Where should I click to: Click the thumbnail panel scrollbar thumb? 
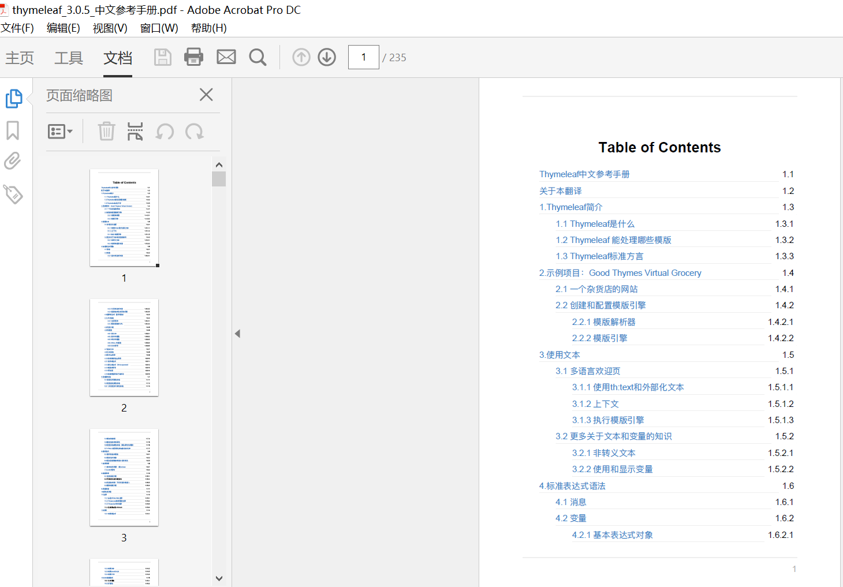click(219, 179)
